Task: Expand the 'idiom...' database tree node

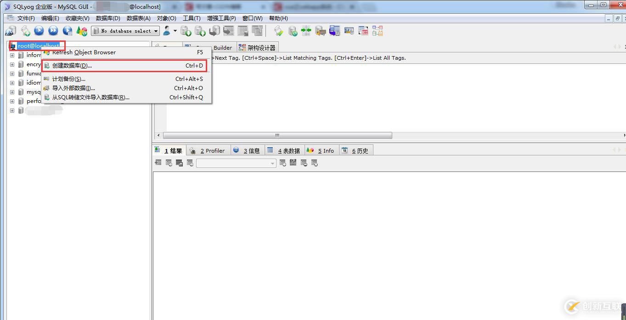Action: 12,83
